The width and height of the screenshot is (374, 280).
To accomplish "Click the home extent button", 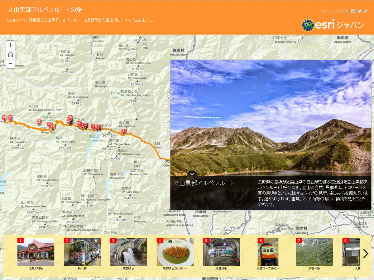I will (10, 54).
